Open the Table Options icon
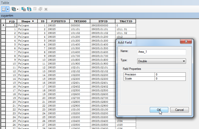 click(4, 9)
